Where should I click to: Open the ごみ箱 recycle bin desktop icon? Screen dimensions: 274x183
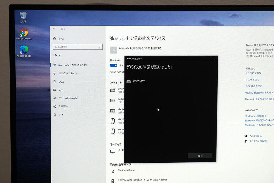[23, 17]
